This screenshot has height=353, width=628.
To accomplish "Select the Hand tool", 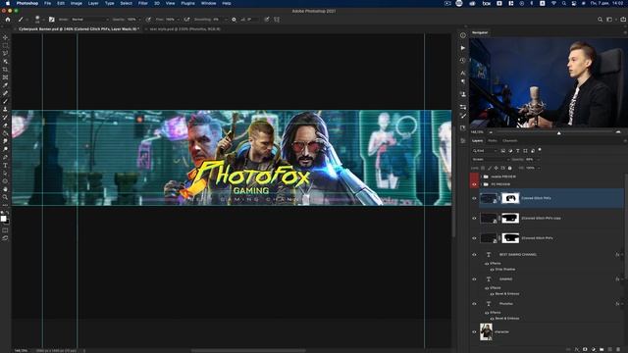I will (5, 189).
